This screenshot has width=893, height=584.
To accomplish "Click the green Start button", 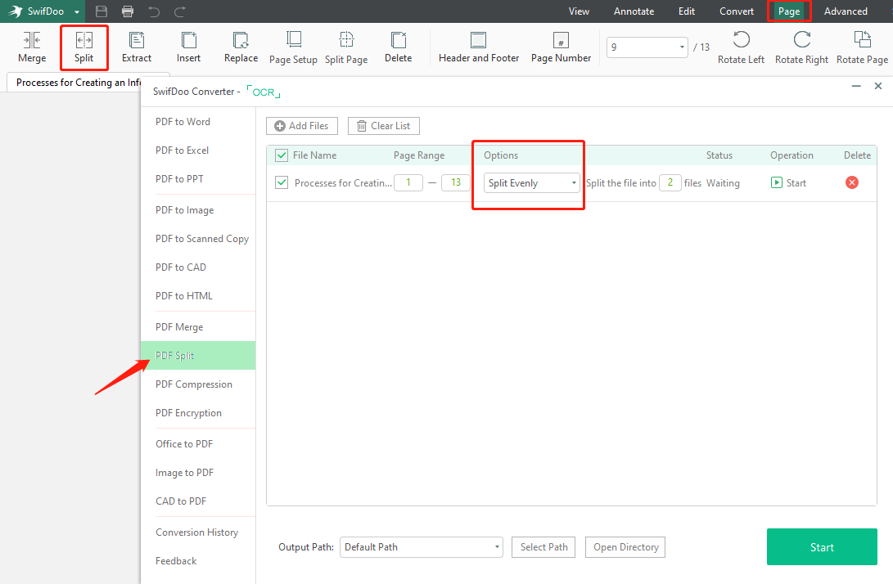I will pos(822,547).
